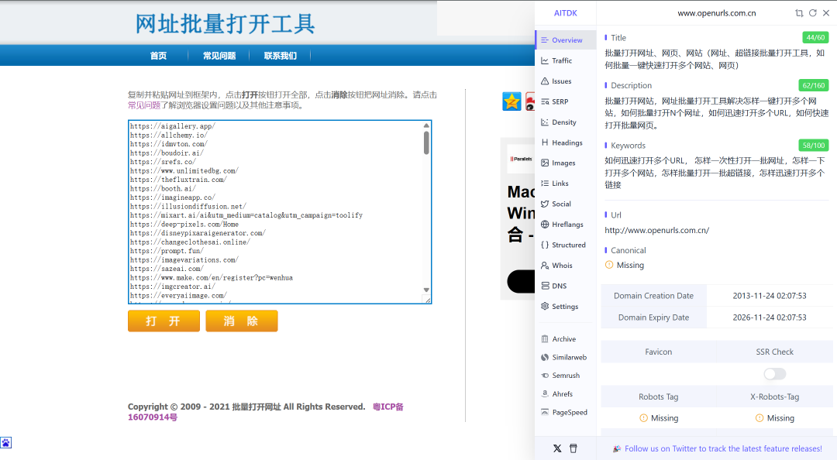
Task: Click the https://aigallery.app/ line in textarea
Action: coord(172,126)
